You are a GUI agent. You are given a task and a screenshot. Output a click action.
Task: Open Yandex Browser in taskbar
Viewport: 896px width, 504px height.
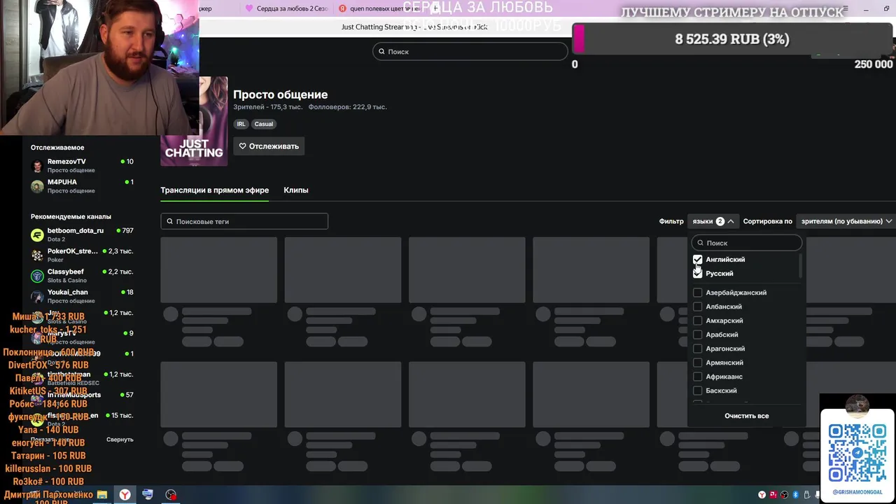tap(125, 495)
